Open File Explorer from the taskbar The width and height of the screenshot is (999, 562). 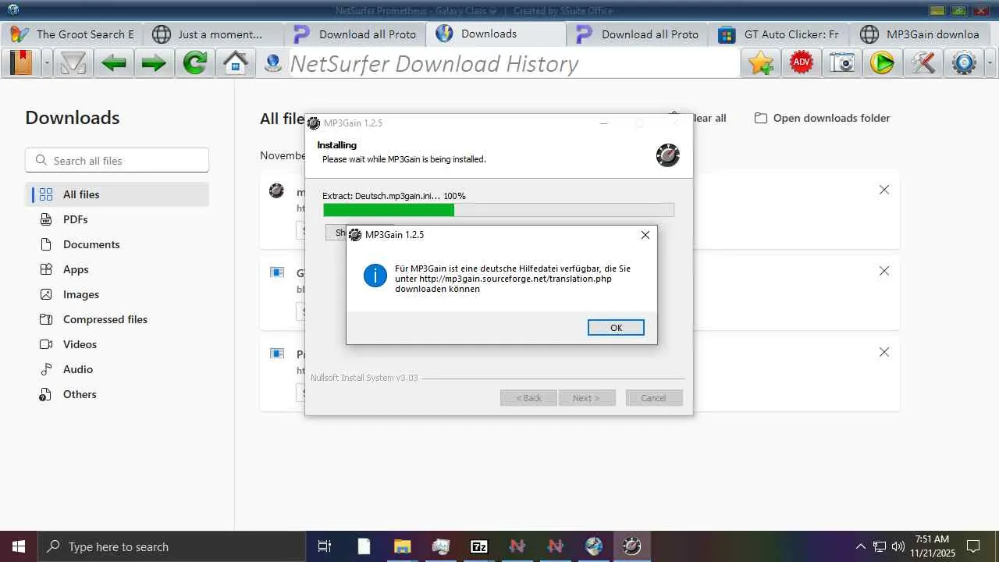[402, 546]
